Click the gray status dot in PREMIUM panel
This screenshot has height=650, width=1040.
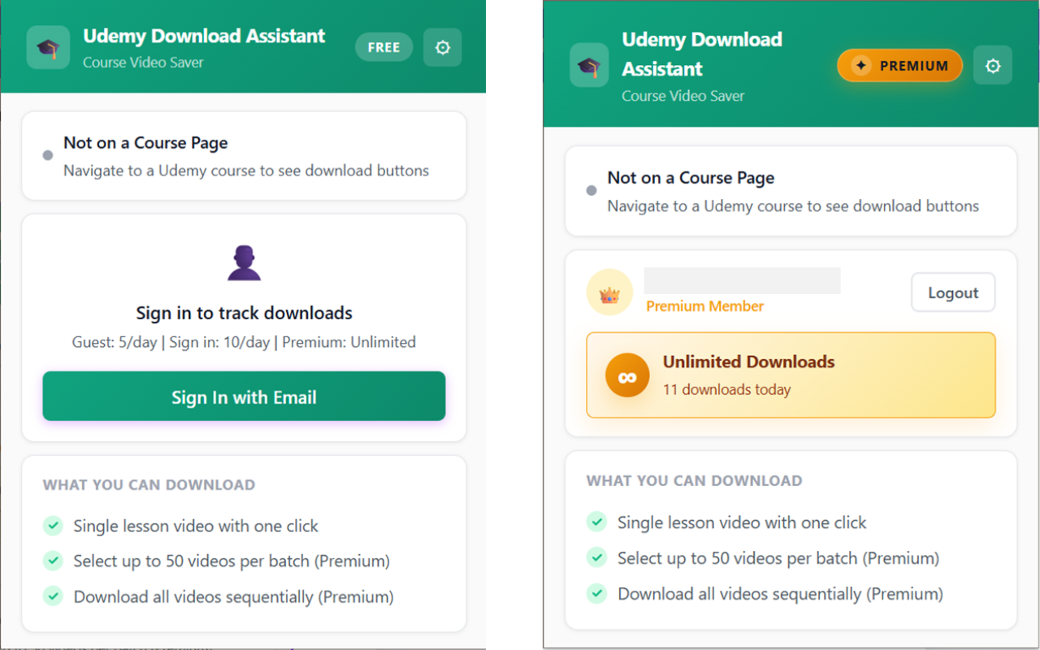(591, 191)
